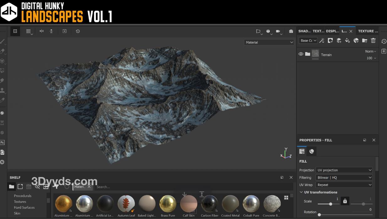
Task: Hide the Terrain layer with the eye icon
Action: point(301,54)
